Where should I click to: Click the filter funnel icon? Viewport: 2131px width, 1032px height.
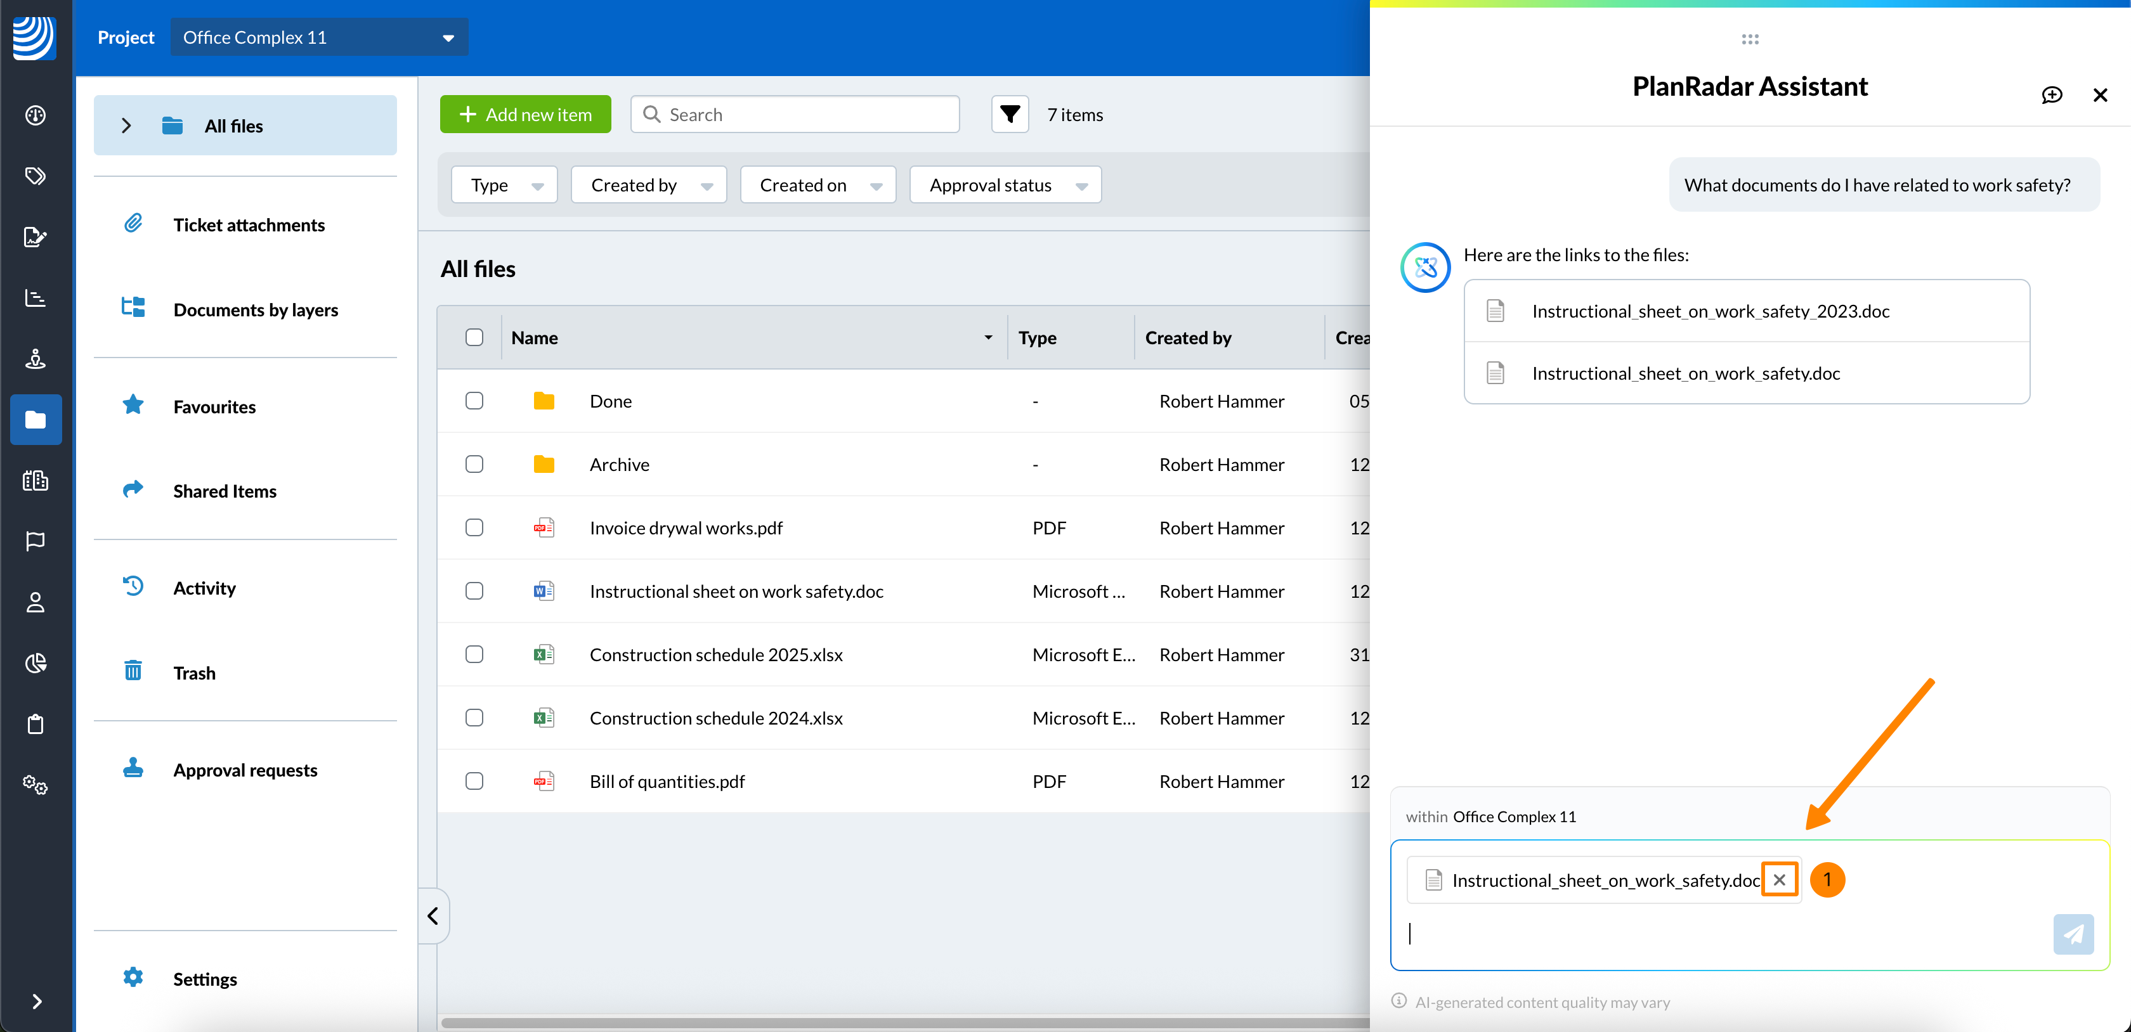click(1009, 114)
